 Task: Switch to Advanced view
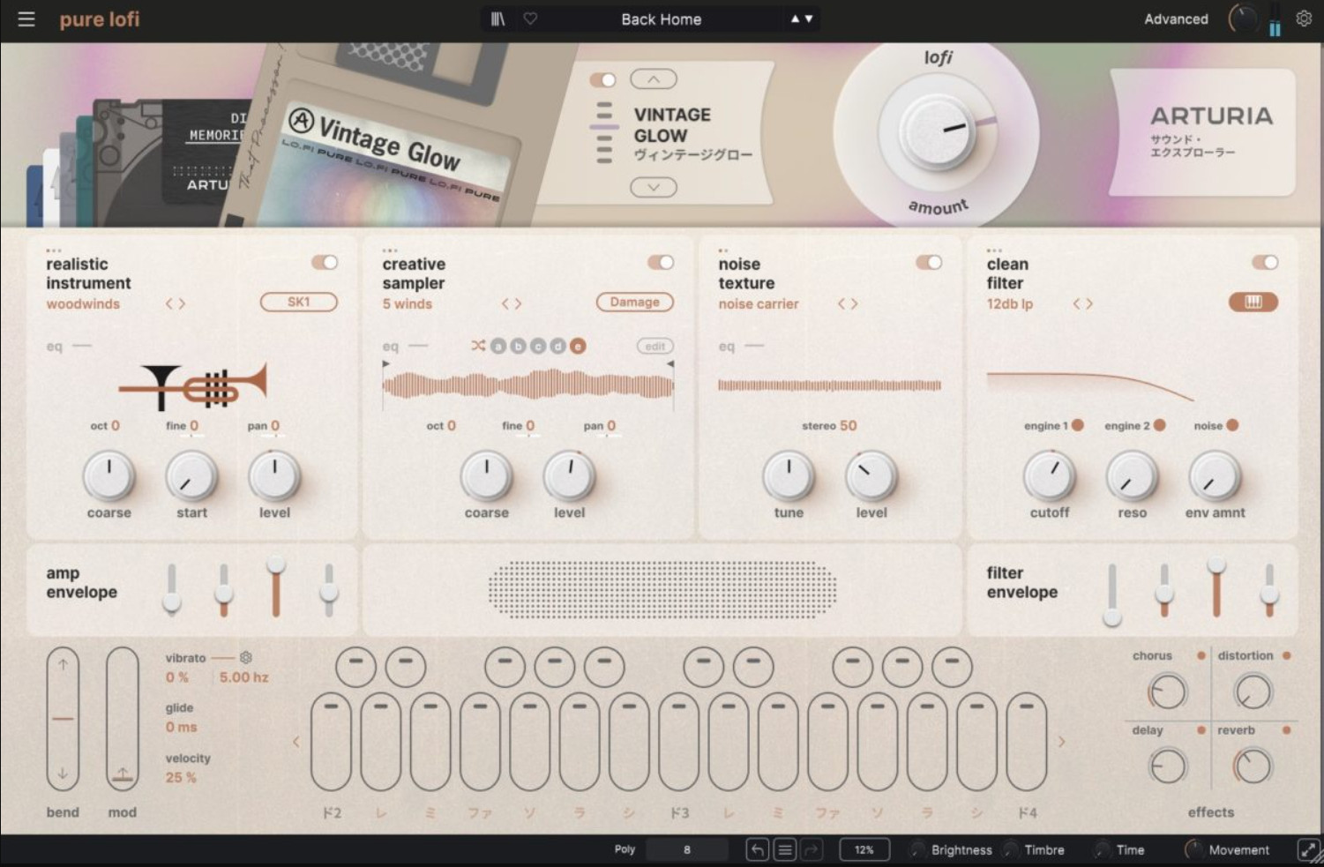(1176, 19)
